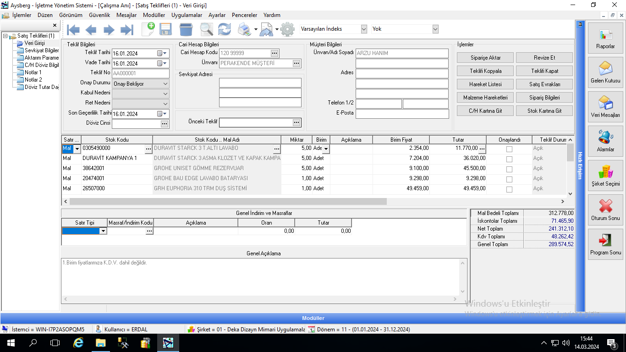The height and width of the screenshot is (352, 626).
Task: Open the Onay Durumu dropdown
Action: click(165, 84)
